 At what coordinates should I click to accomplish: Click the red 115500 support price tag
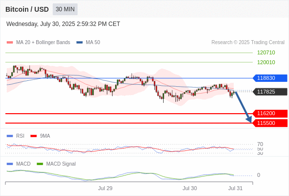270,123
